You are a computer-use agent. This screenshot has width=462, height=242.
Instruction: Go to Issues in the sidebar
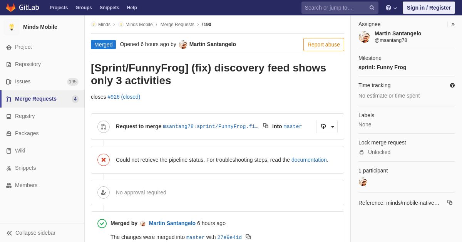tap(23, 81)
